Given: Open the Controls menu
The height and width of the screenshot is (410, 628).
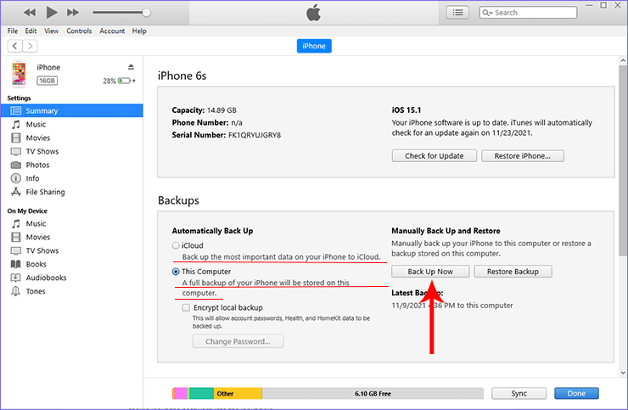Looking at the screenshot, I should click(x=79, y=31).
